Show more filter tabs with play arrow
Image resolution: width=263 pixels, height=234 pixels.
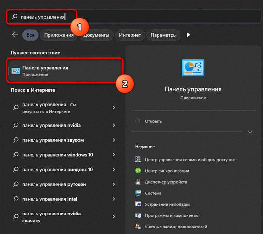click(188, 35)
